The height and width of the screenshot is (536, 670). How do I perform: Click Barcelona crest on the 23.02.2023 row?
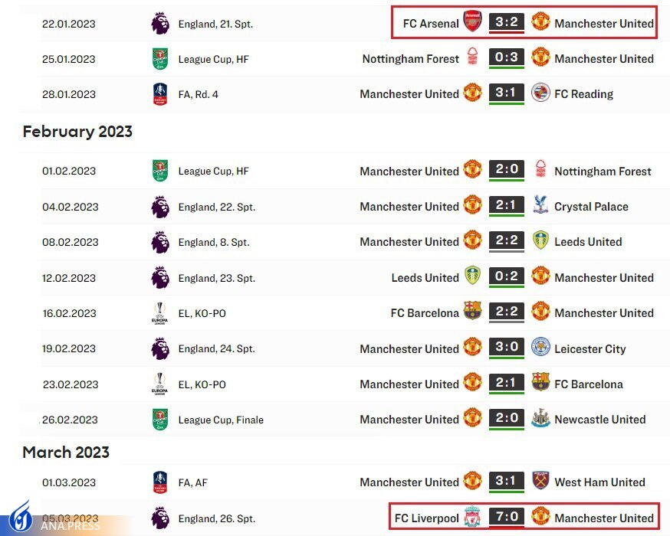pyautogui.click(x=540, y=384)
